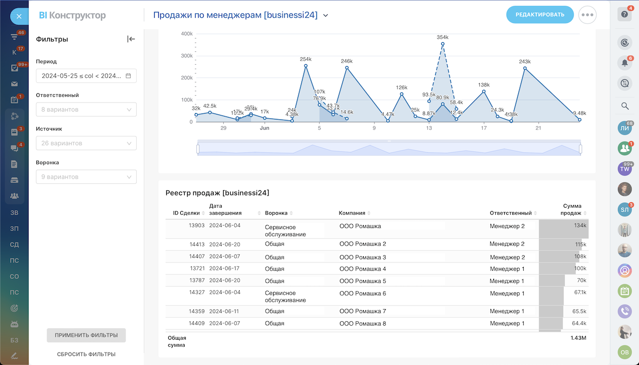
Task: Open the calendar picker in Период field
Action: click(x=128, y=76)
